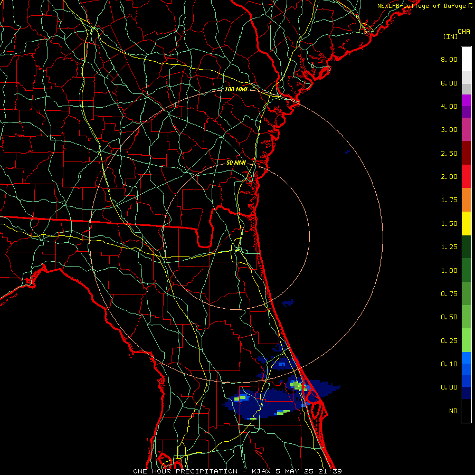The width and height of the screenshot is (475, 475).
Task: Click the 0.00 legend value
Action: (x=449, y=387)
